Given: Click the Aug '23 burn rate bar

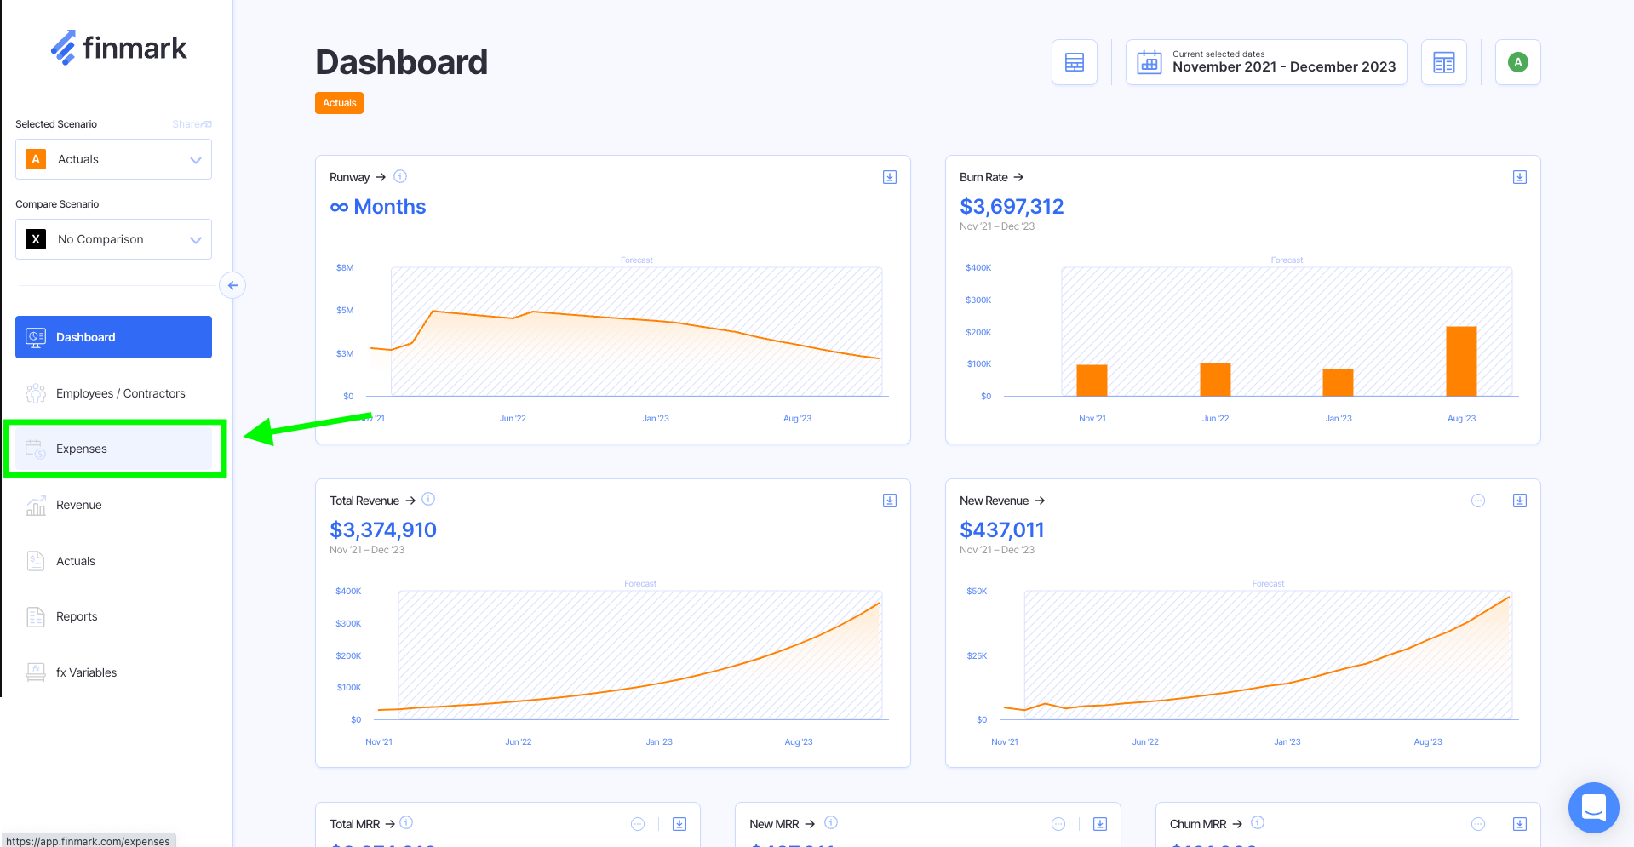Looking at the screenshot, I should pos(1461,362).
